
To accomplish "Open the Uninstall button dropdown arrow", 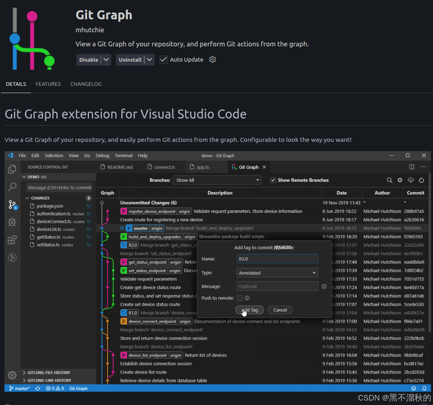I will click(149, 60).
